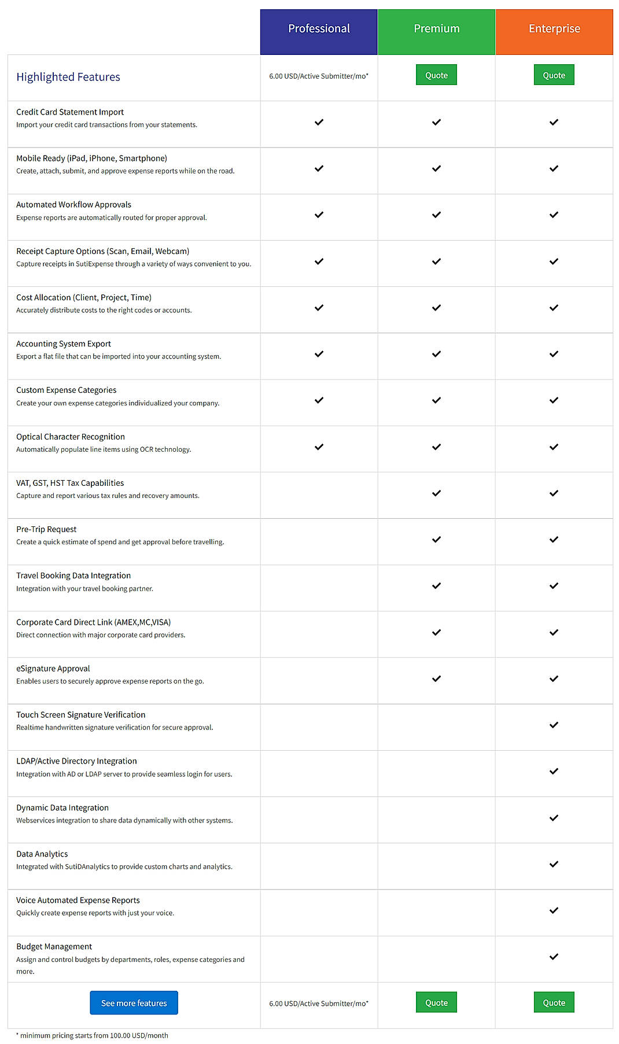
Task: Select the Mobile Ready checkmark in Premium column
Action: click(x=436, y=169)
